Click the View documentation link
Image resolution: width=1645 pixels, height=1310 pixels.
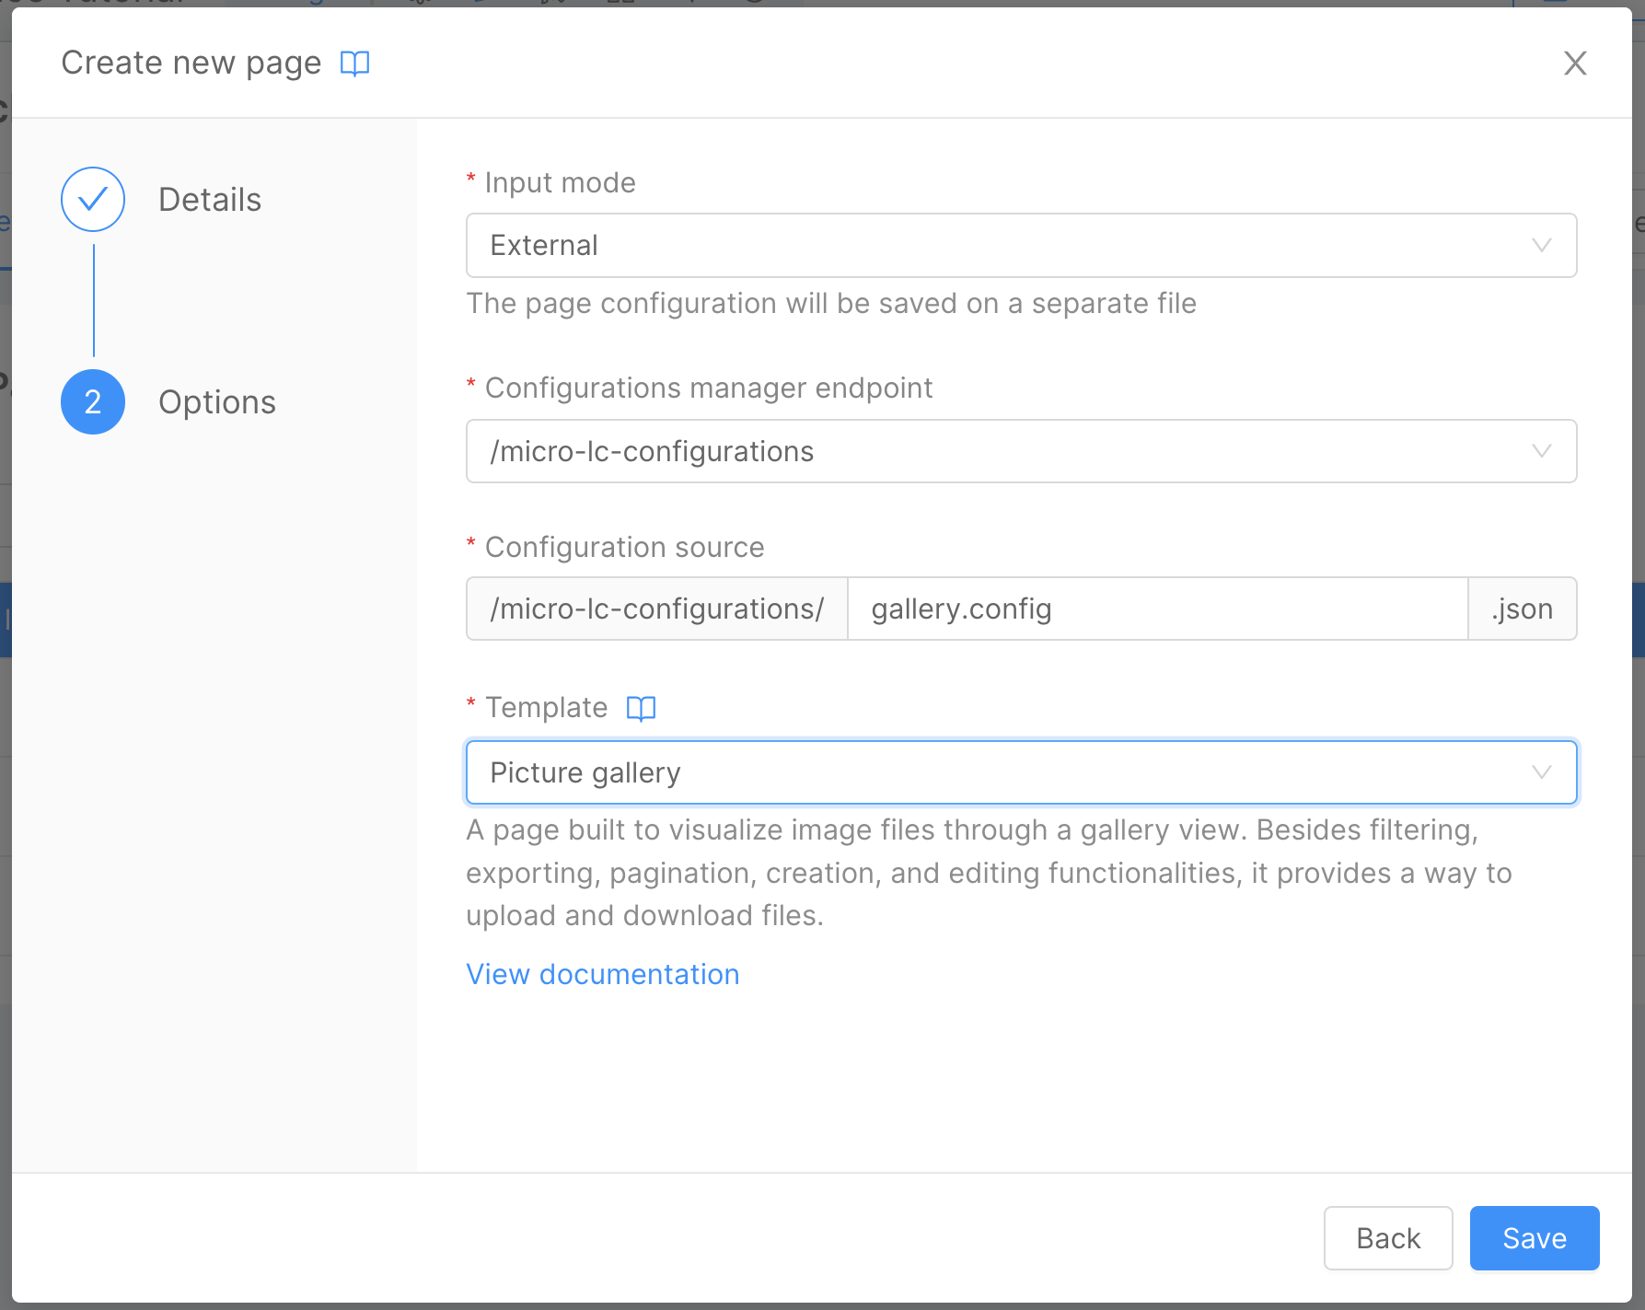[602, 974]
